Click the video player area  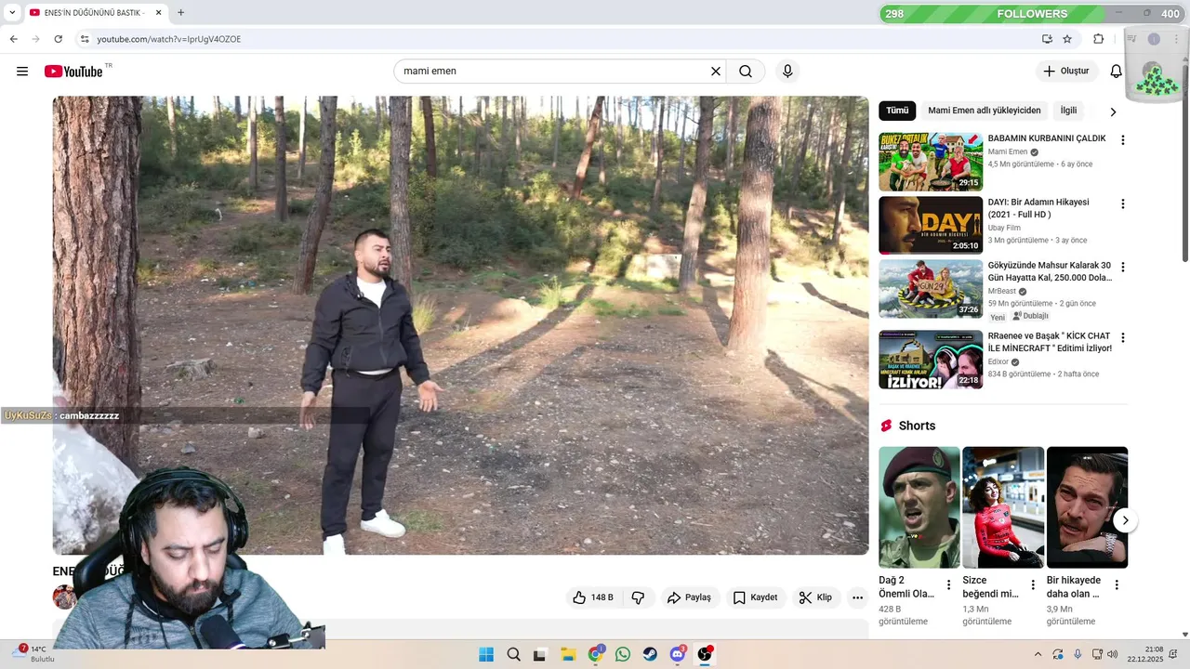pyautogui.click(x=460, y=325)
